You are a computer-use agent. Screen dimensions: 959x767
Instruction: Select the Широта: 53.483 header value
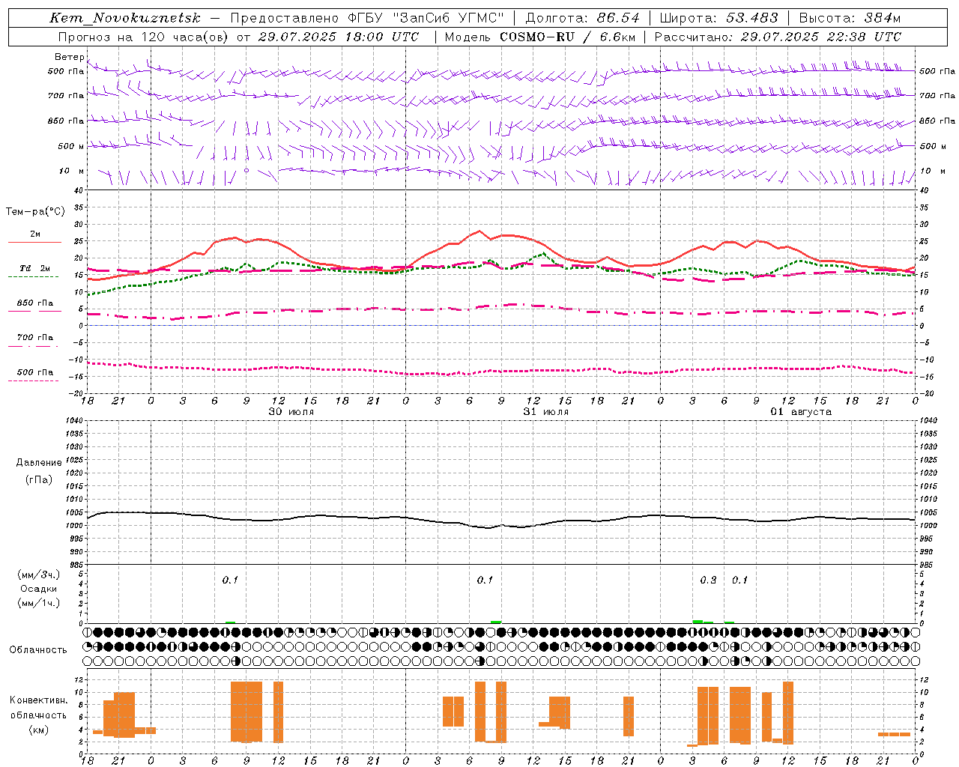[x=719, y=18]
